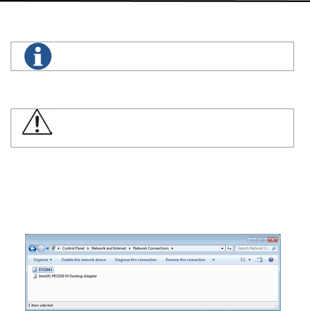The width and height of the screenshot is (310, 311).
Task: Click Disable this network device
Action: (x=84, y=260)
